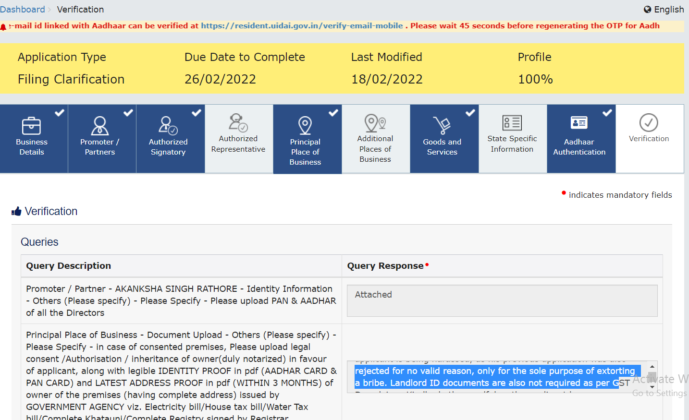Select Additional Places of Business pins icon
The image size is (689, 420).
pyautogui.click(x=375, y=123)
